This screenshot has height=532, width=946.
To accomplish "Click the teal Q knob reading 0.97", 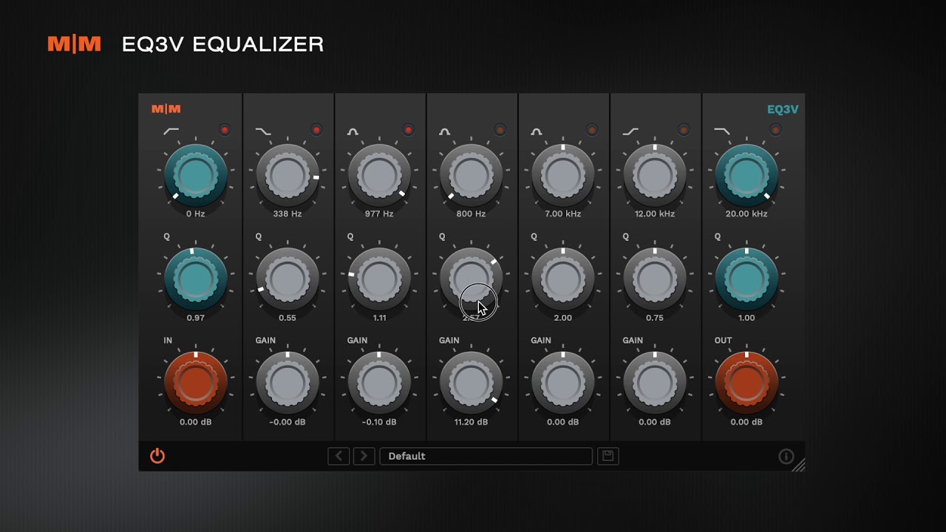I will coord(196,279).
